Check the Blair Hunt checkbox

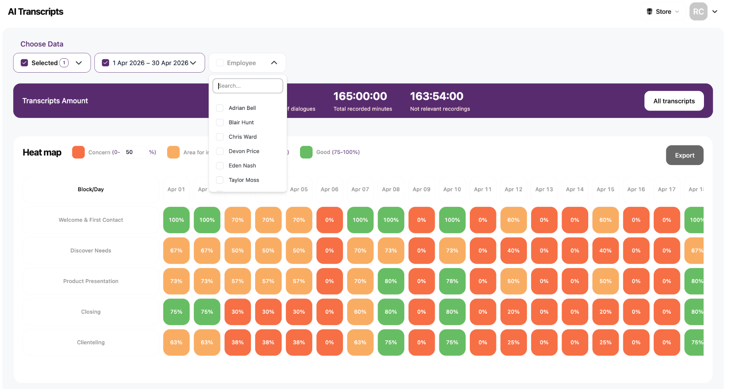coord(220,122)
